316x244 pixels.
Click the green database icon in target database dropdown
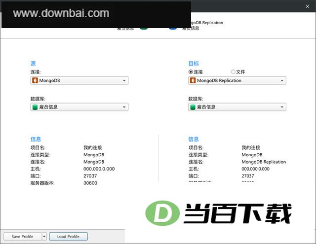point(193,107)
